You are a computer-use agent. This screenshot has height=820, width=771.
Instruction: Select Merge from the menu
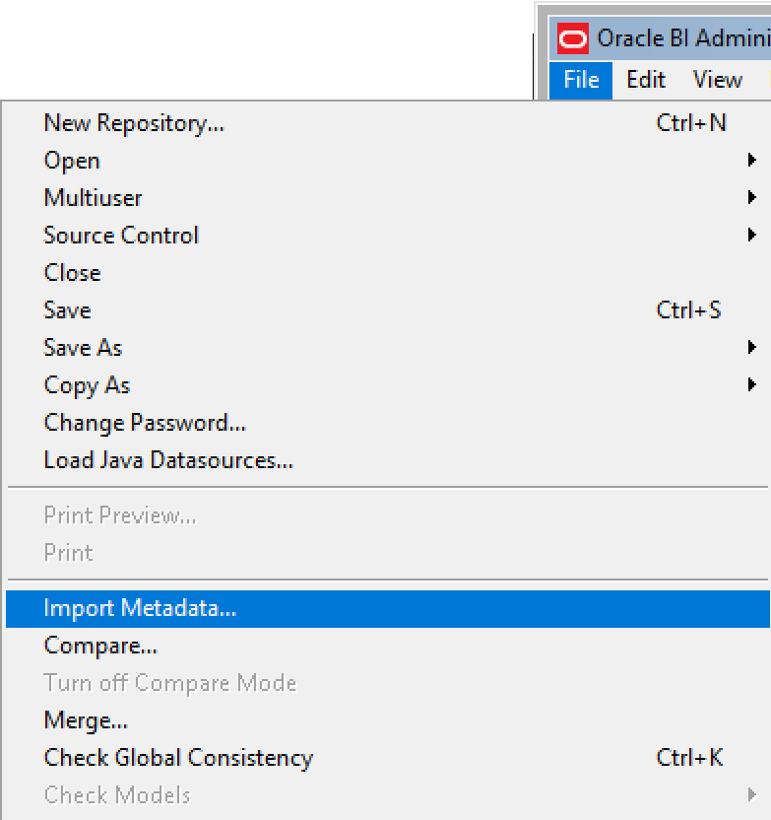86,721
